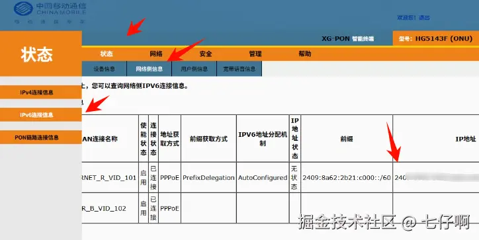
Task: Click 启用 in the VID_102 row
Action: [144, 208]
